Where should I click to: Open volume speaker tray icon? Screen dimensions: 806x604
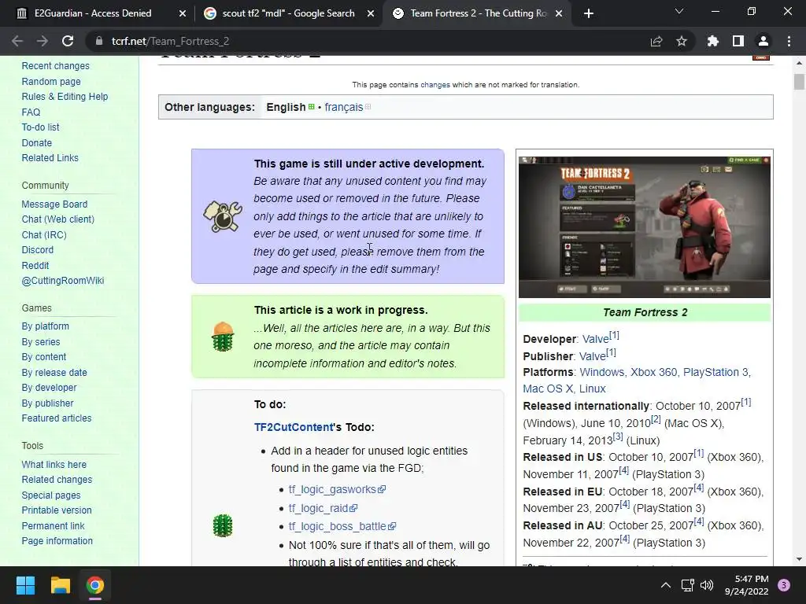coord(707,585)
